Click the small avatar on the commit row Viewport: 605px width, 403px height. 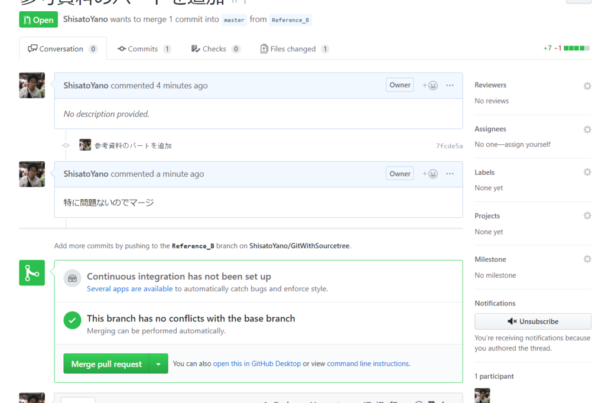click(85, 145)
